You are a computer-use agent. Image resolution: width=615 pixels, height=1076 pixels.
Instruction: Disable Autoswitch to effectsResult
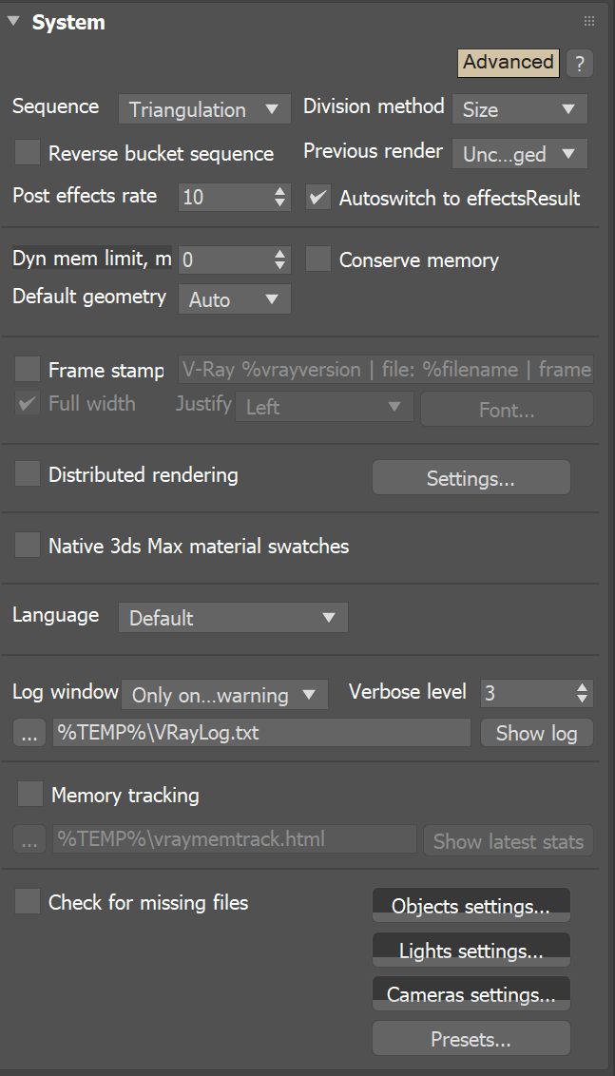(317, 198)
